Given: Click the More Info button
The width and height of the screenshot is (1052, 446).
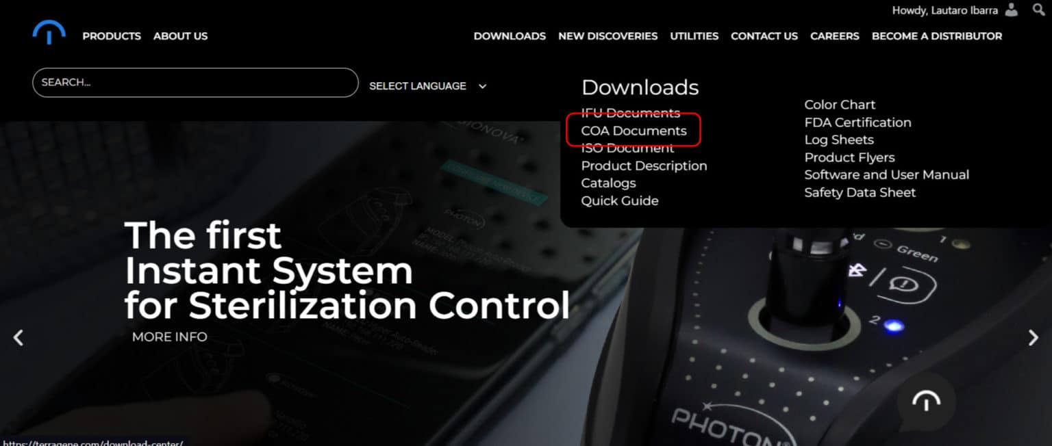Looking at the screenshot, I should tap(169, 337).
